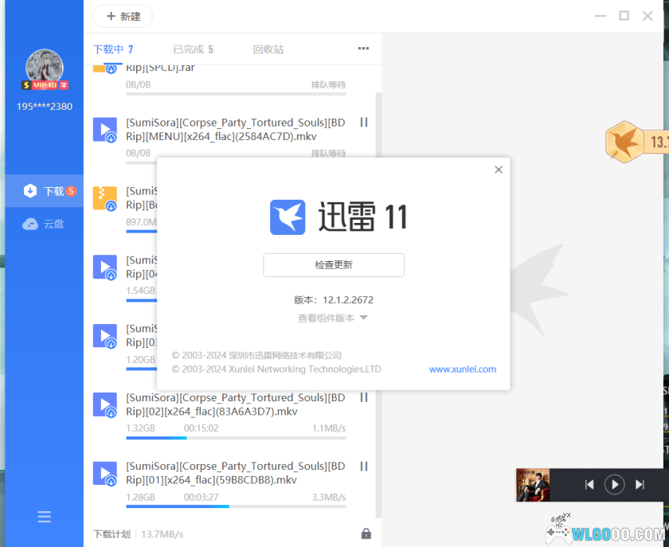The image size is (669, 547).
Task: Click the 新建 new task button
Action: [122, 16]
